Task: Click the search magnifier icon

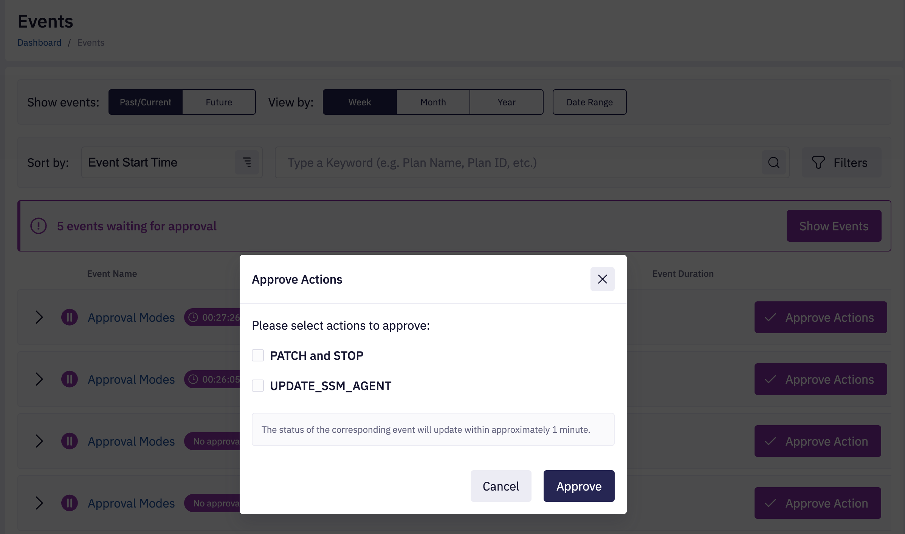Action: point(773,162)
